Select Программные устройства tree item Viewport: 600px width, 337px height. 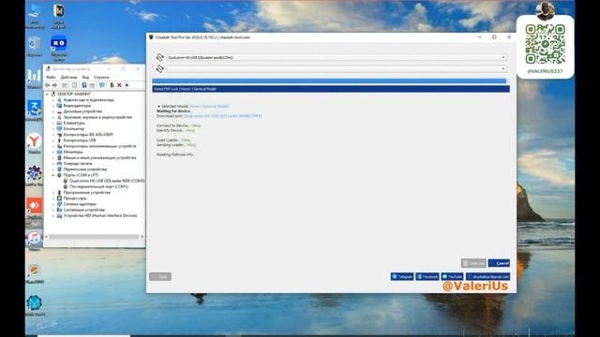tap(87, 193)
